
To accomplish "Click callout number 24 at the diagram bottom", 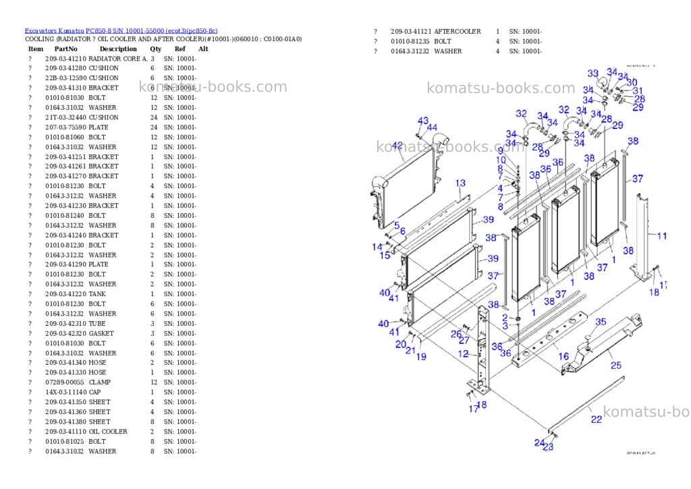I will (x=539, y=442).
